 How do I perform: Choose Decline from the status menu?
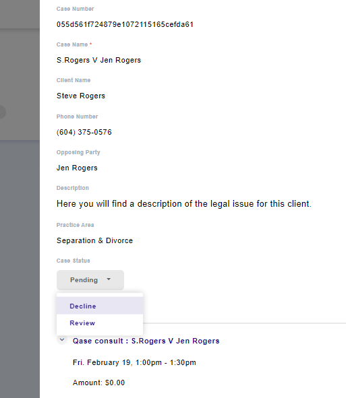click(100, 306)
